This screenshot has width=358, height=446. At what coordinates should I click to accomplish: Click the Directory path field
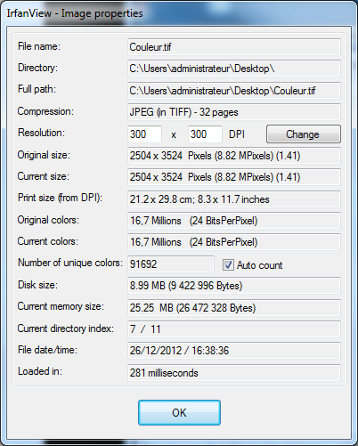coord(234,69)
